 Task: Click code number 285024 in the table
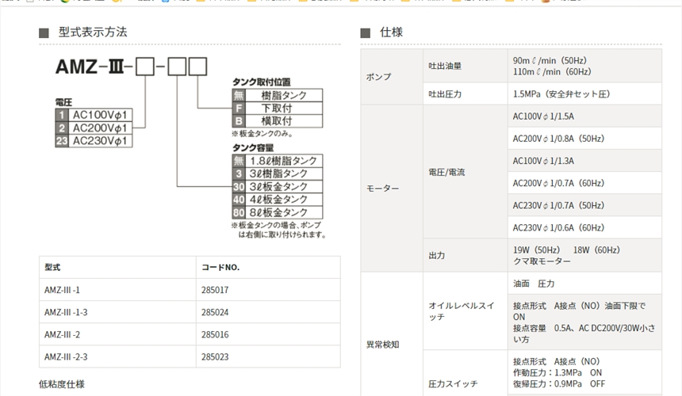point(216,312)
